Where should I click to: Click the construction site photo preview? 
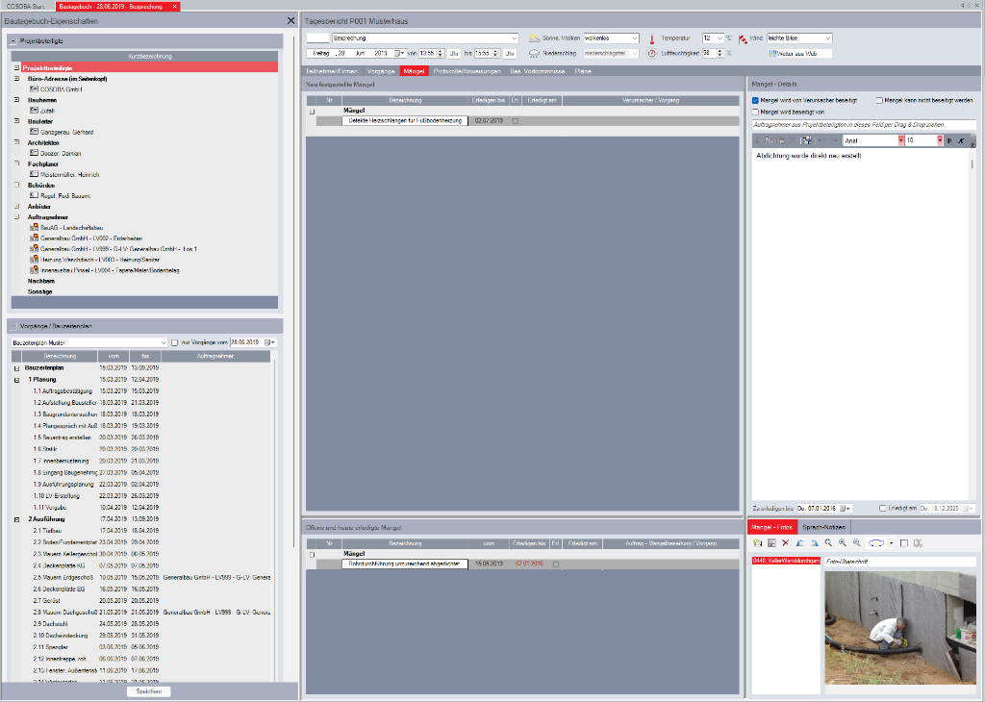tap(899, 630)
